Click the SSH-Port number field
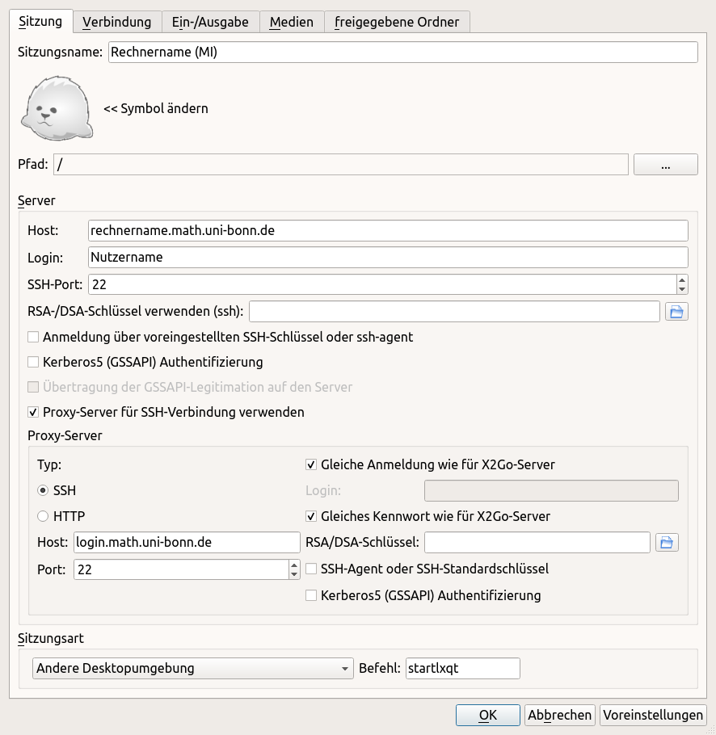716x735 pixels. 382,284
